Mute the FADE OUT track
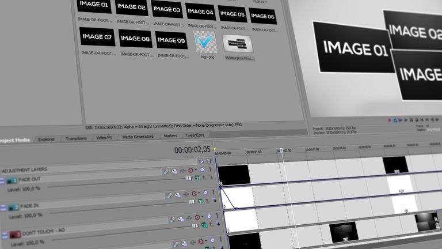Image resolution: width=442 pixels, height=249 pixels. click(202, 169)
